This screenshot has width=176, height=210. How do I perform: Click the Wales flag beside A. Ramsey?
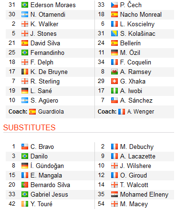click(114, 72)
